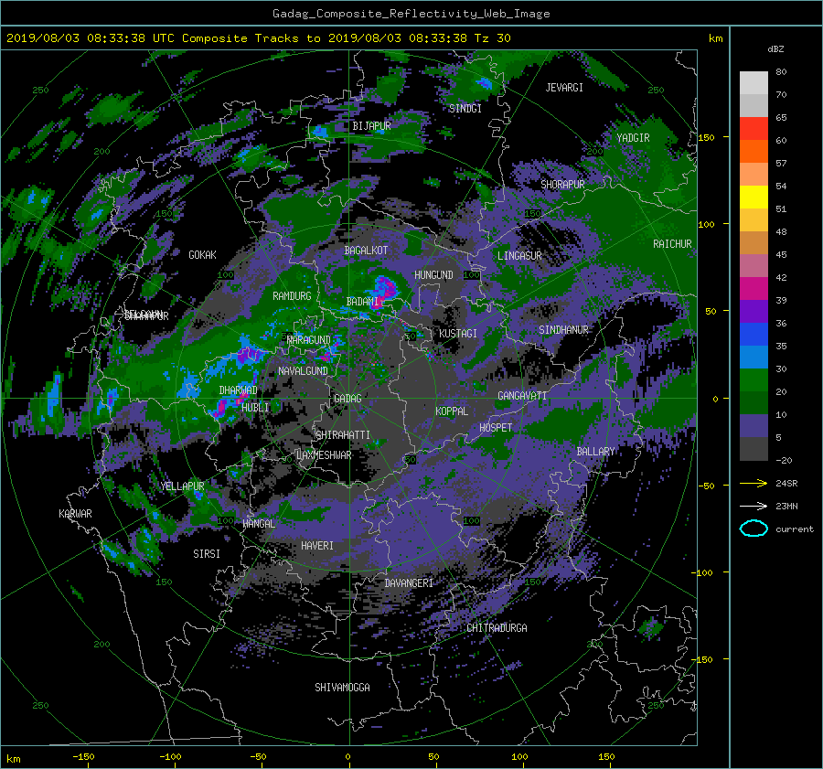Pick the royal blue swatch below 36
Image resolution: width=823 pixels, height=769 pixels.
click(x=754, y=334)
